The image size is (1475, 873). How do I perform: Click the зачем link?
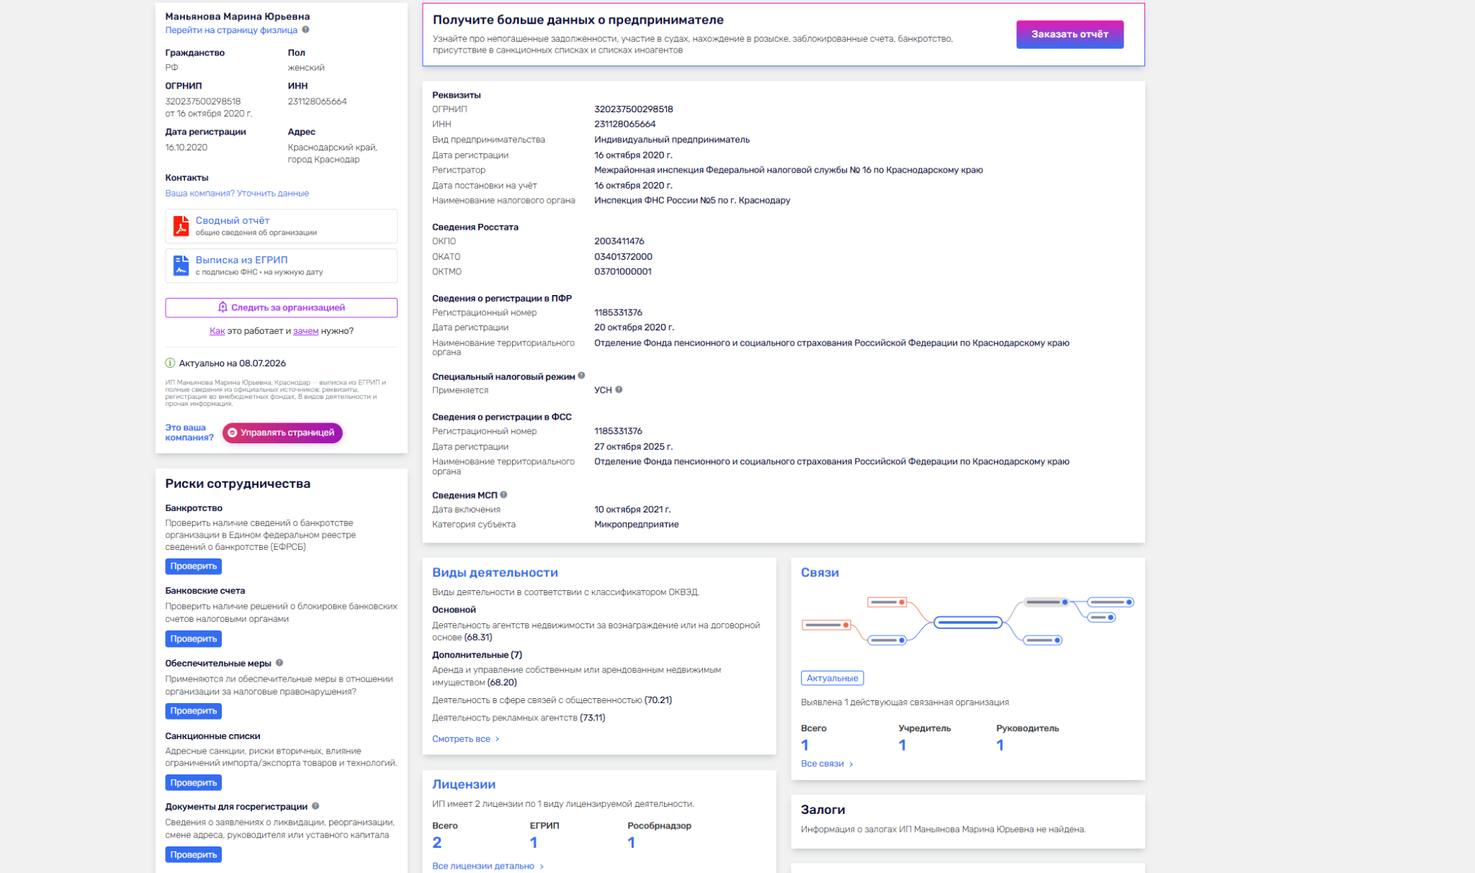point(305,331)
